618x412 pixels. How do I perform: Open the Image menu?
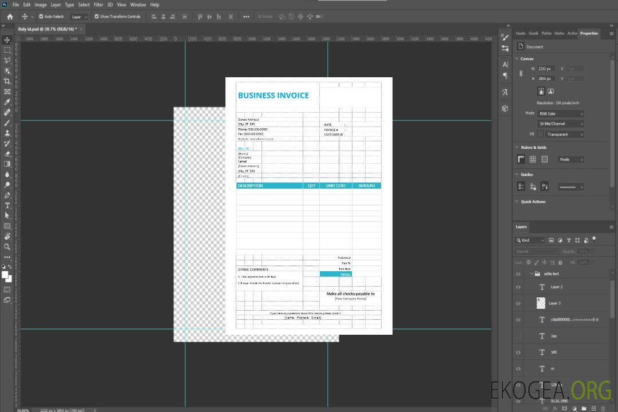41,5
